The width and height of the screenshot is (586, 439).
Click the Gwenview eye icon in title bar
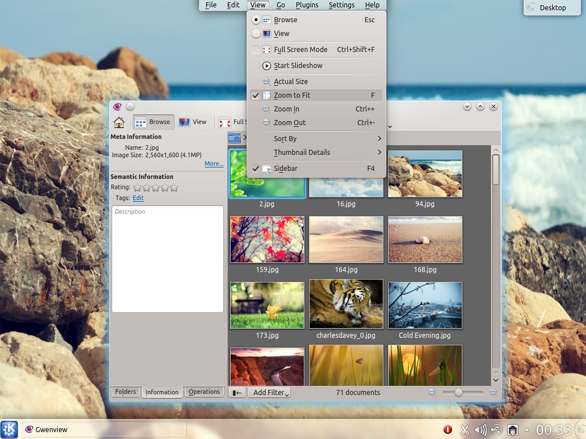117,107
